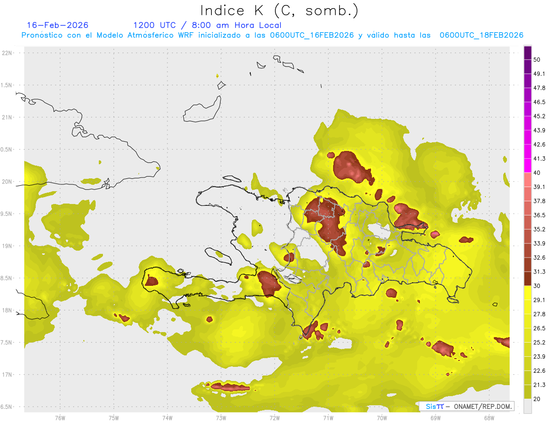
Task: Click the 16-Feb-2026 date text
Action: click(58, 25)
